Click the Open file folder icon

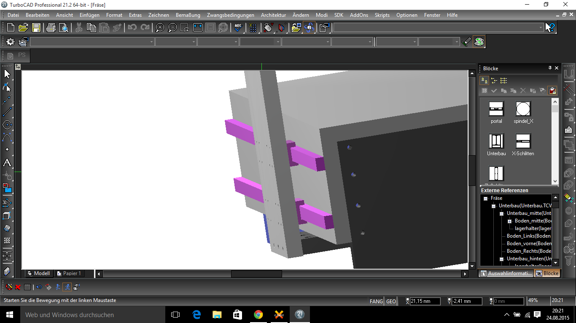23,28
